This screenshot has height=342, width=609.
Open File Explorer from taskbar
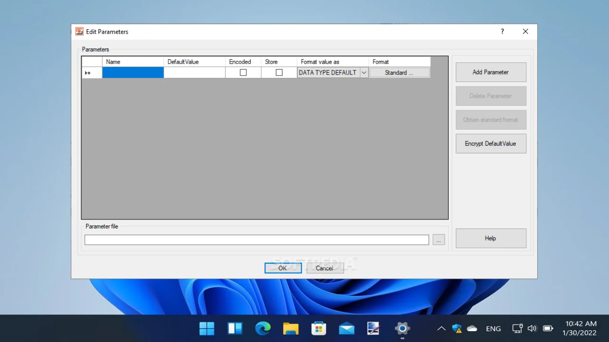pyautogui.click(x=291, y=328)
